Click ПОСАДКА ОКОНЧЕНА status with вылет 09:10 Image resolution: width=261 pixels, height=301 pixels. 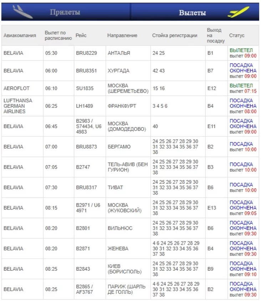coord(243,269)
